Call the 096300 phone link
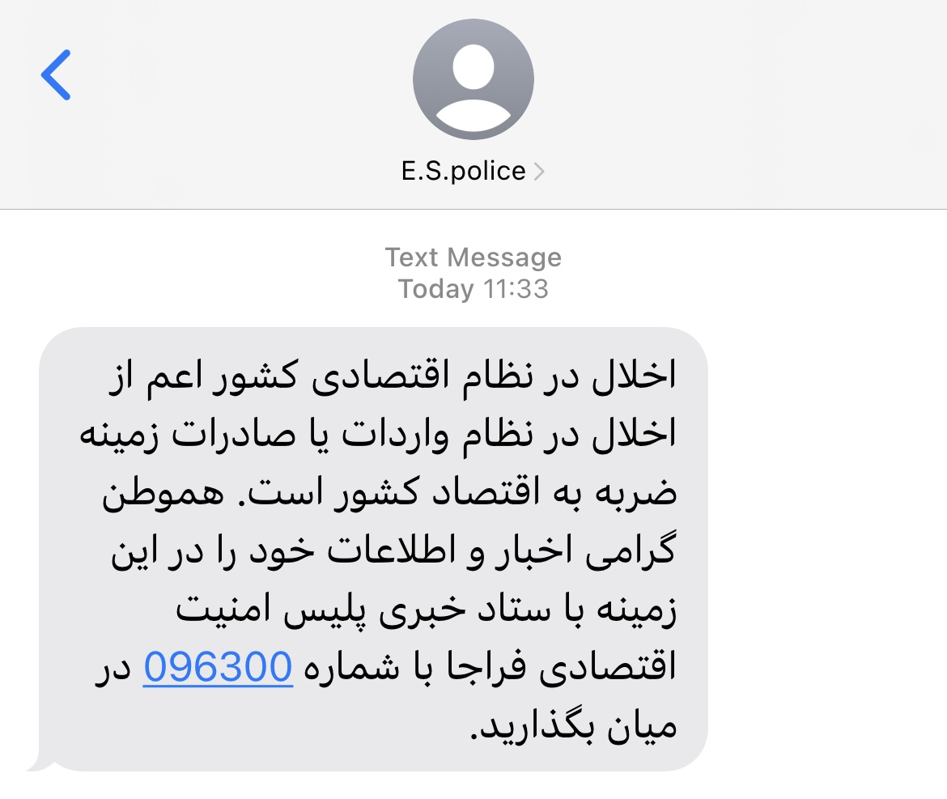947x799 pixels. pyautogui.click(x=218, y=667)
